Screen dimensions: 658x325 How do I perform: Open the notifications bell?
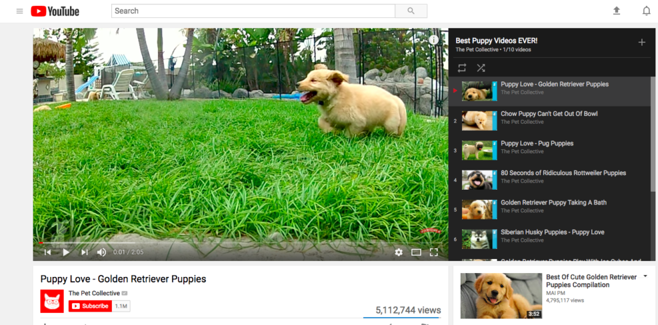point(646,11)
